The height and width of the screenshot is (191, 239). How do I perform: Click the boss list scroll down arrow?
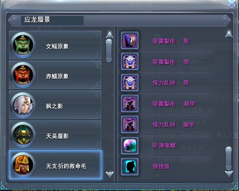[x=109, y=175]
